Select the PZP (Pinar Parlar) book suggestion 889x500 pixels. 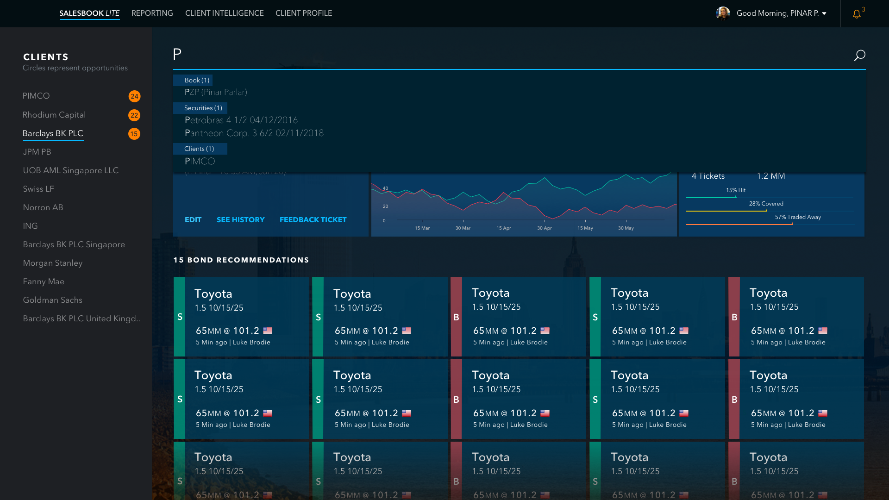(x=216, y=92)
